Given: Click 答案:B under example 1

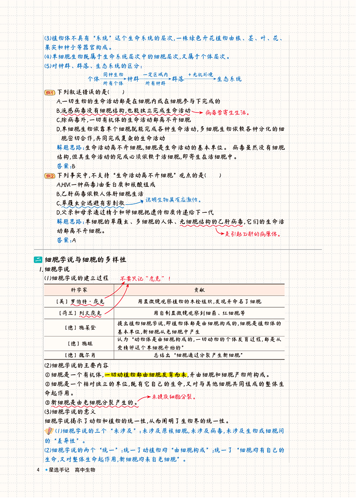Looking at the screenshot, I should (66, 166).
